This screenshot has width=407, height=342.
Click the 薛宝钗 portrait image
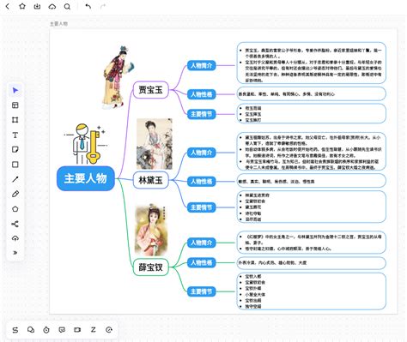tap(151, 230)
